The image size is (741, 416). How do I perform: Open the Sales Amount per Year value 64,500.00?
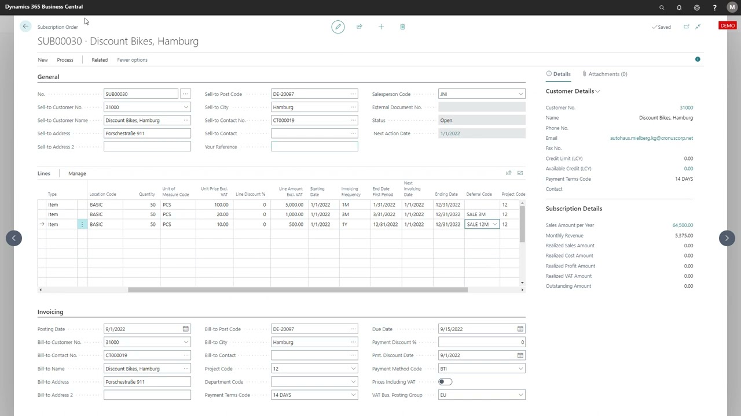click(x=683, y=225)
